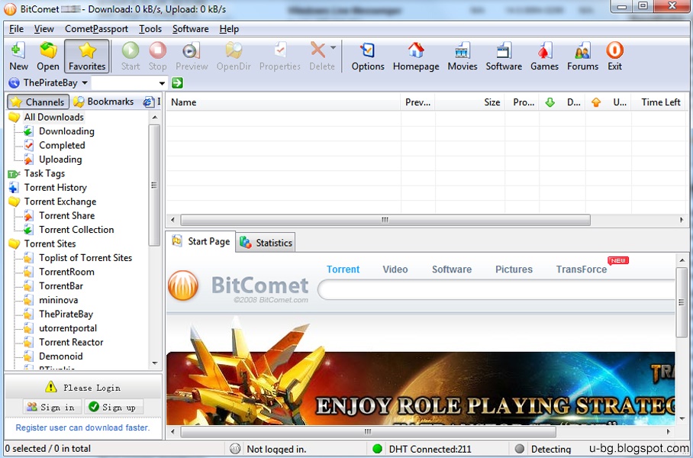Open the View menu

click(44, 29)
